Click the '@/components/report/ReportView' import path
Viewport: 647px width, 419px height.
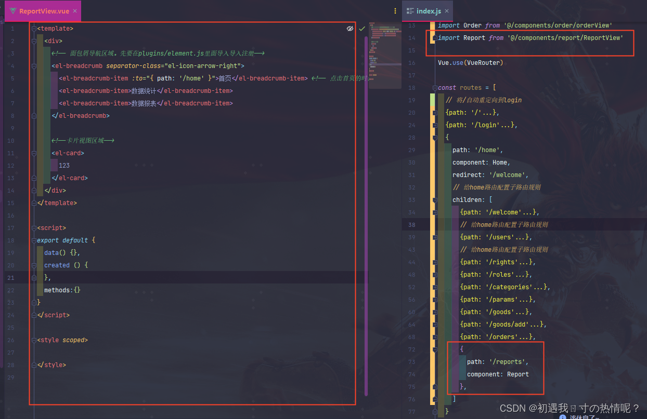point(565,38)
